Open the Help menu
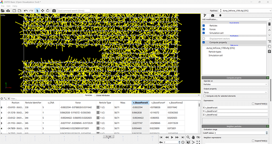272x144 pixels. tap(15, 6)
